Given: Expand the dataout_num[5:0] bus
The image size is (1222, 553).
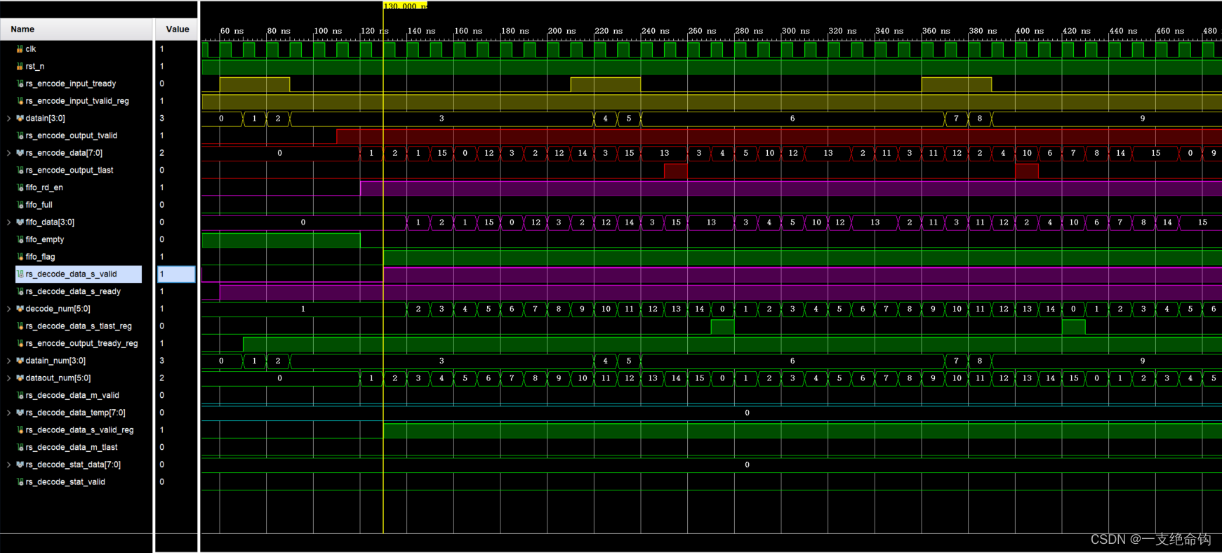Looking at the screenshot, I should (8, 378).
